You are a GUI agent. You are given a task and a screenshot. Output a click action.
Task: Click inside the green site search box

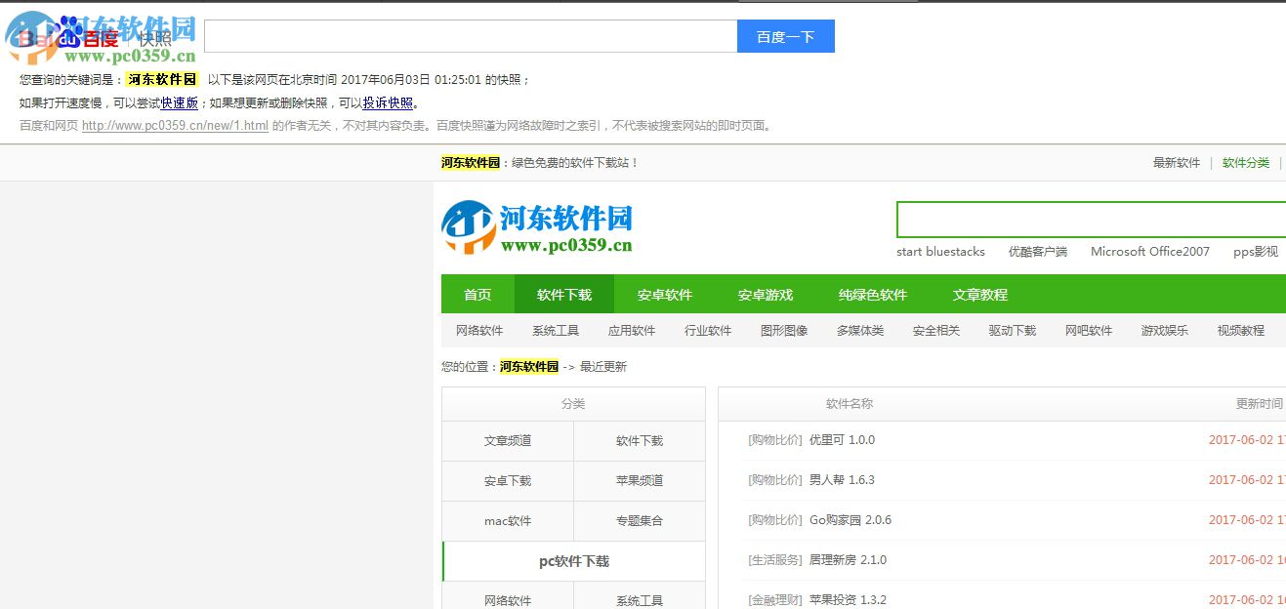tap(1084, 219)
